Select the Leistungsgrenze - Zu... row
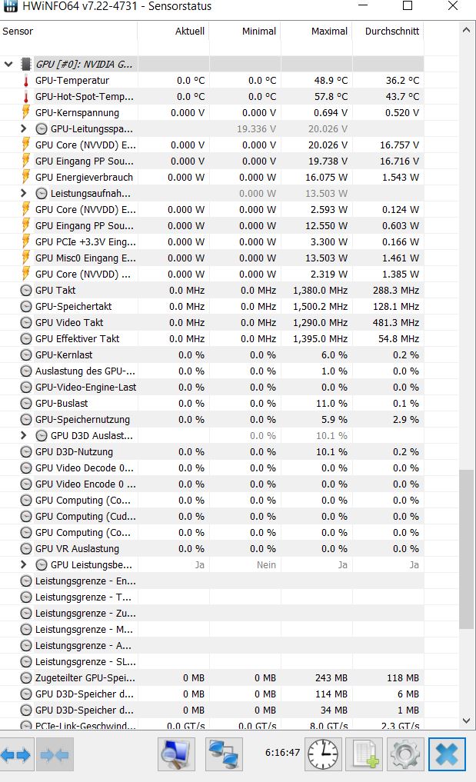The width and height of the screenshot is (476, 782). pos(212,613)
